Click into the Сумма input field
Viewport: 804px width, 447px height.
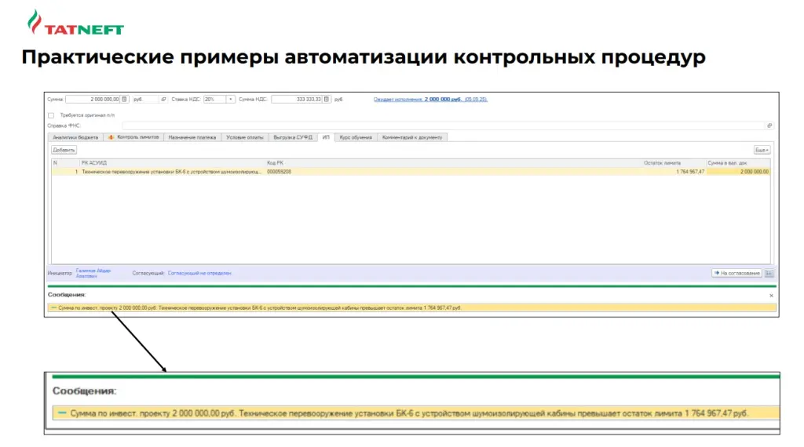pyautogui.click(x=93, y=100)
